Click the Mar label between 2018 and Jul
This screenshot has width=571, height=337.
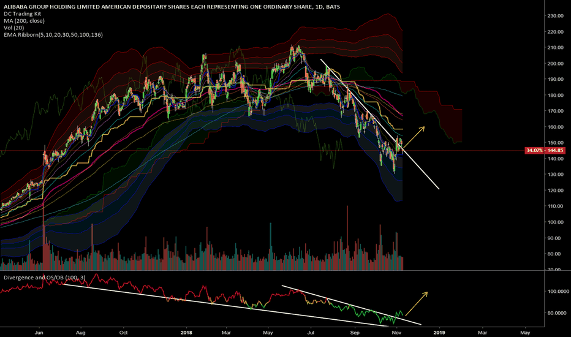(x=226, y=333)
